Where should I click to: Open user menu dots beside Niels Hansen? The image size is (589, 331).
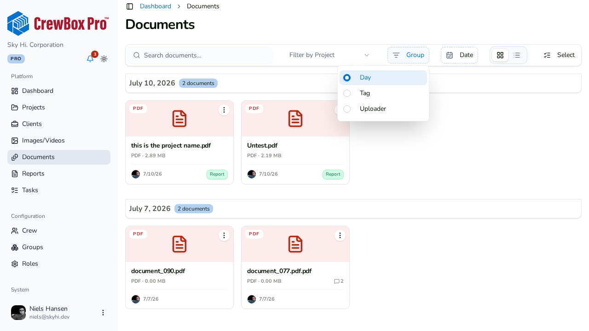(103, 313)
